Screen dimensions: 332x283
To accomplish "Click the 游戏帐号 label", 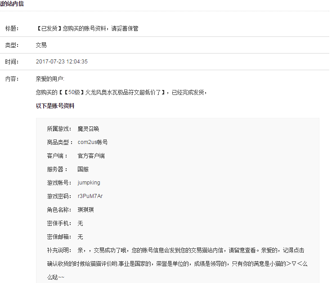I will pyautogui.click(x=59, y=183).
